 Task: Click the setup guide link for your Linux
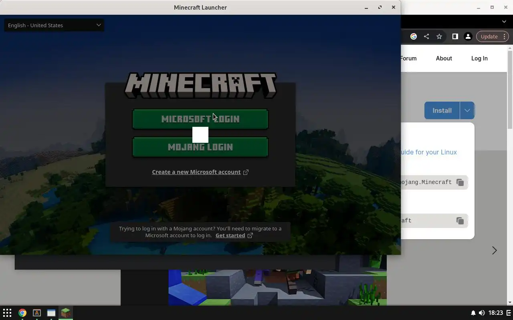(429, 152)
